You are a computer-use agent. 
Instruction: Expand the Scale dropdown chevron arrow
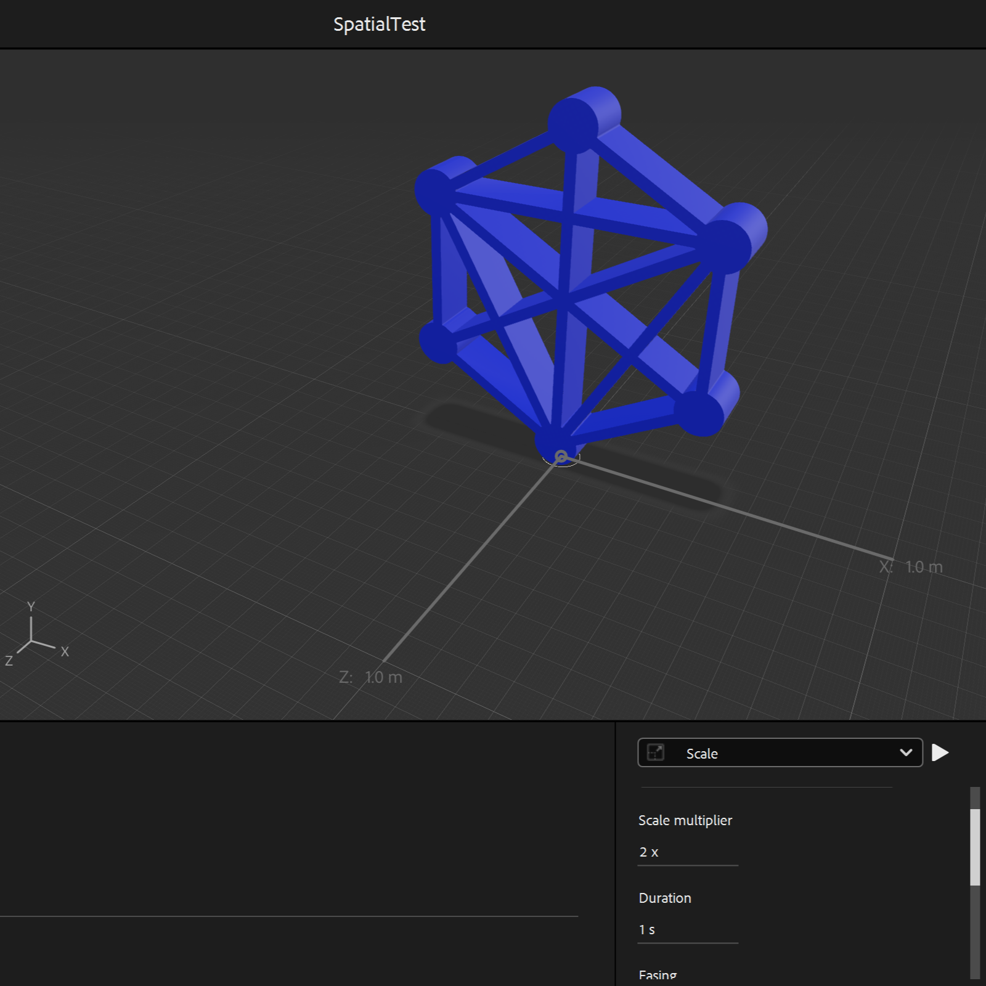pyautogui.click(x=905, y=752)
